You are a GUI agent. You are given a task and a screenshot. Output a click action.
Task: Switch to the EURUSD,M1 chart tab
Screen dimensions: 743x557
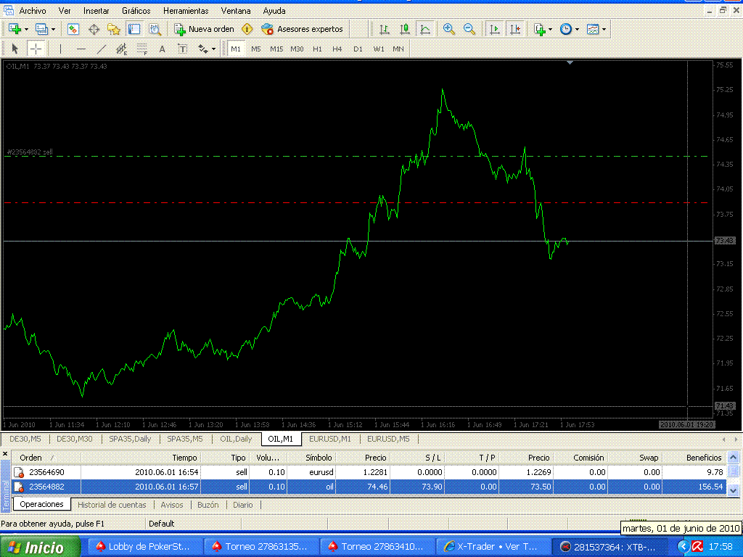point(330,439)
